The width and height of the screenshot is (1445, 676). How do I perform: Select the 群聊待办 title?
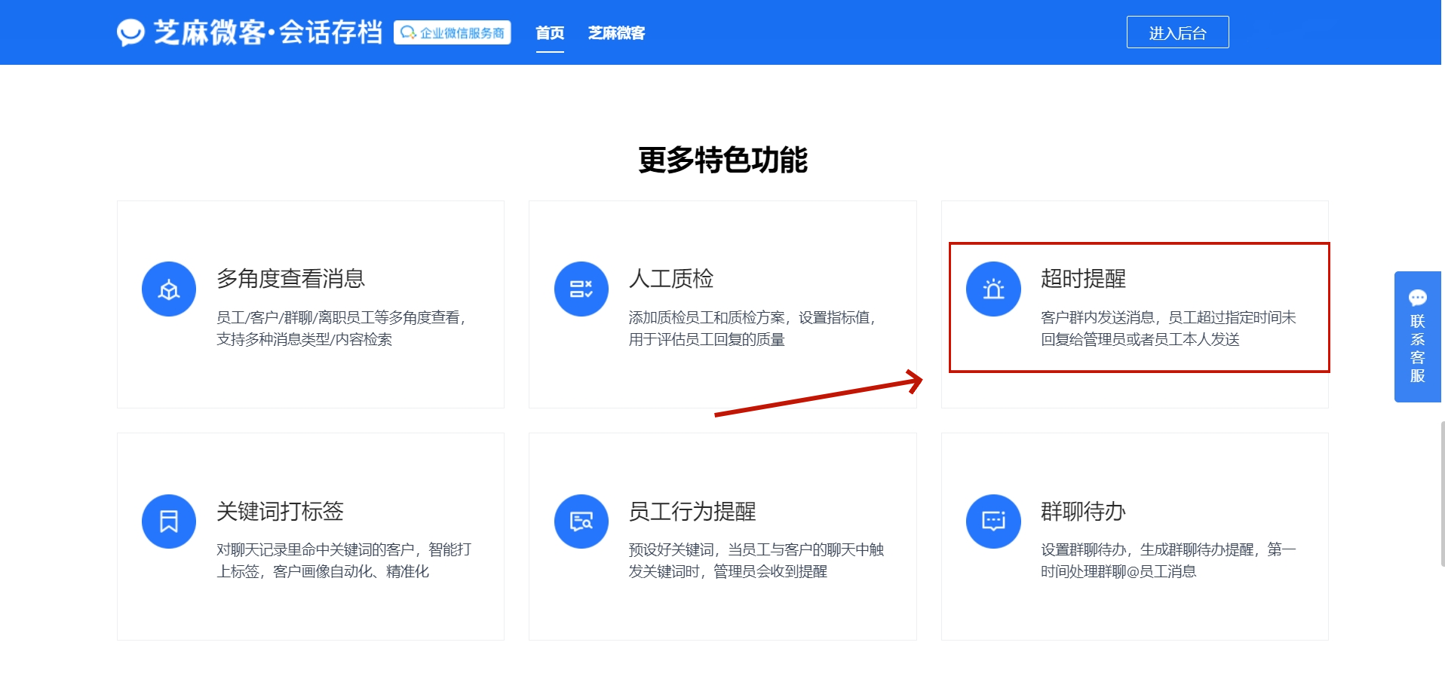pos(1083,511)
